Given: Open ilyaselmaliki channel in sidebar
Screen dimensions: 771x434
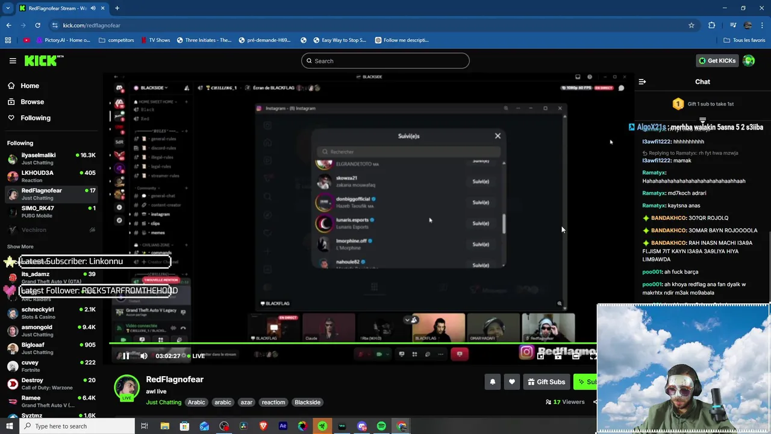Looking at the screenshot, I should (51, 159).
